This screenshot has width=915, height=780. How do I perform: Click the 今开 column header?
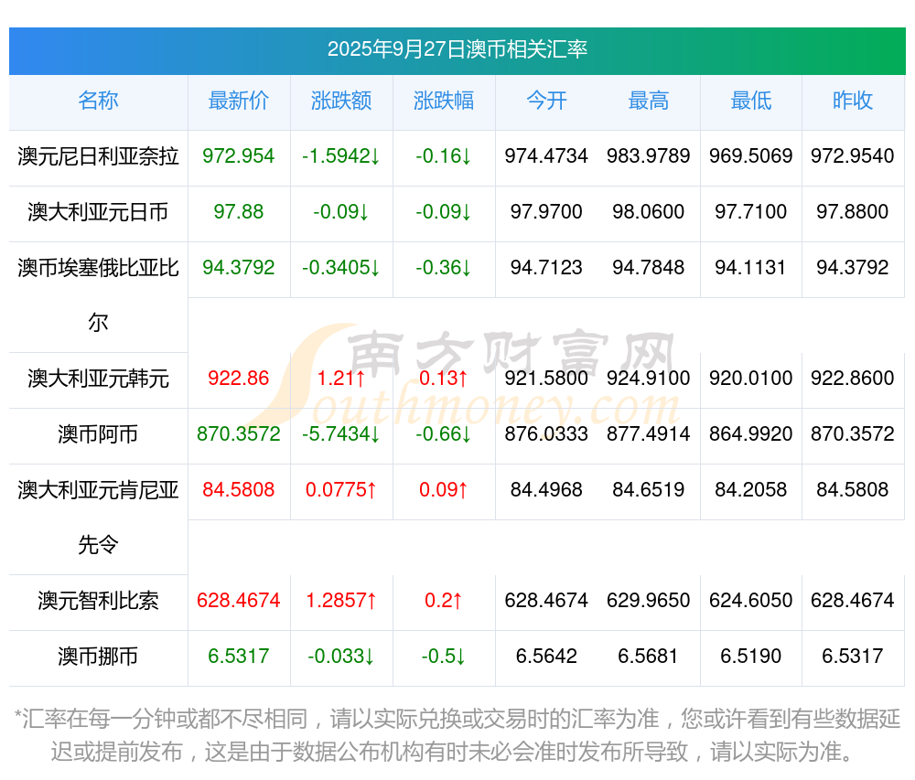point(546,101)
